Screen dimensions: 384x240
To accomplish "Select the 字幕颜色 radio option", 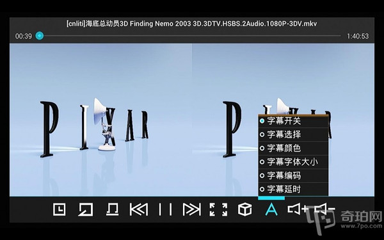I will (293, 148).
